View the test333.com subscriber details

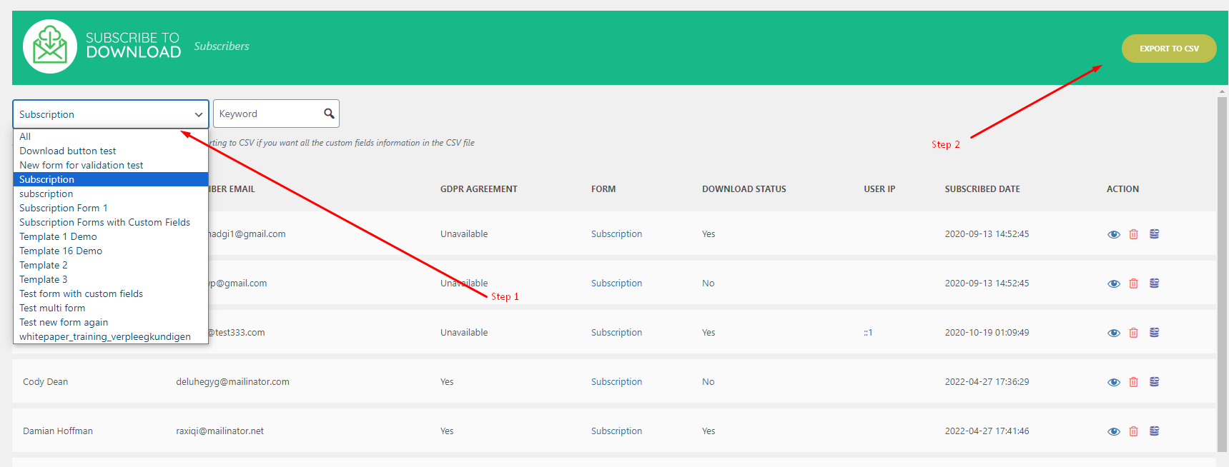pos(1114,333)
